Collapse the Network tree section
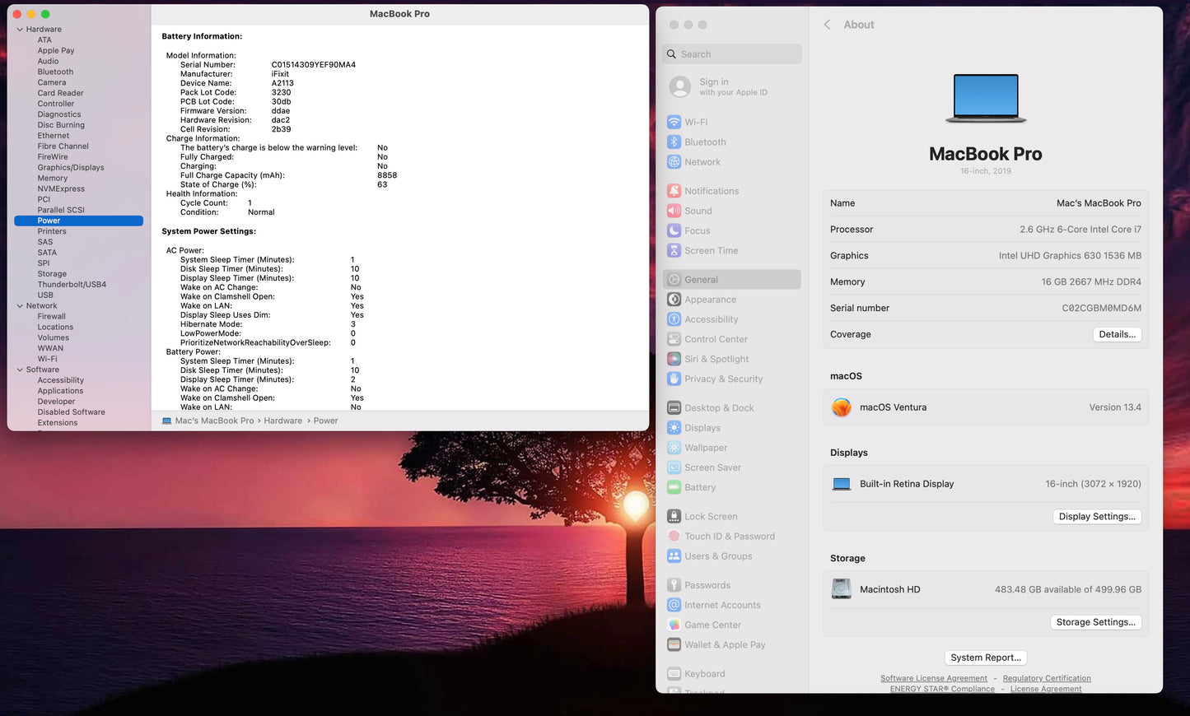The image size is (1190, 716). pos(20,306)
